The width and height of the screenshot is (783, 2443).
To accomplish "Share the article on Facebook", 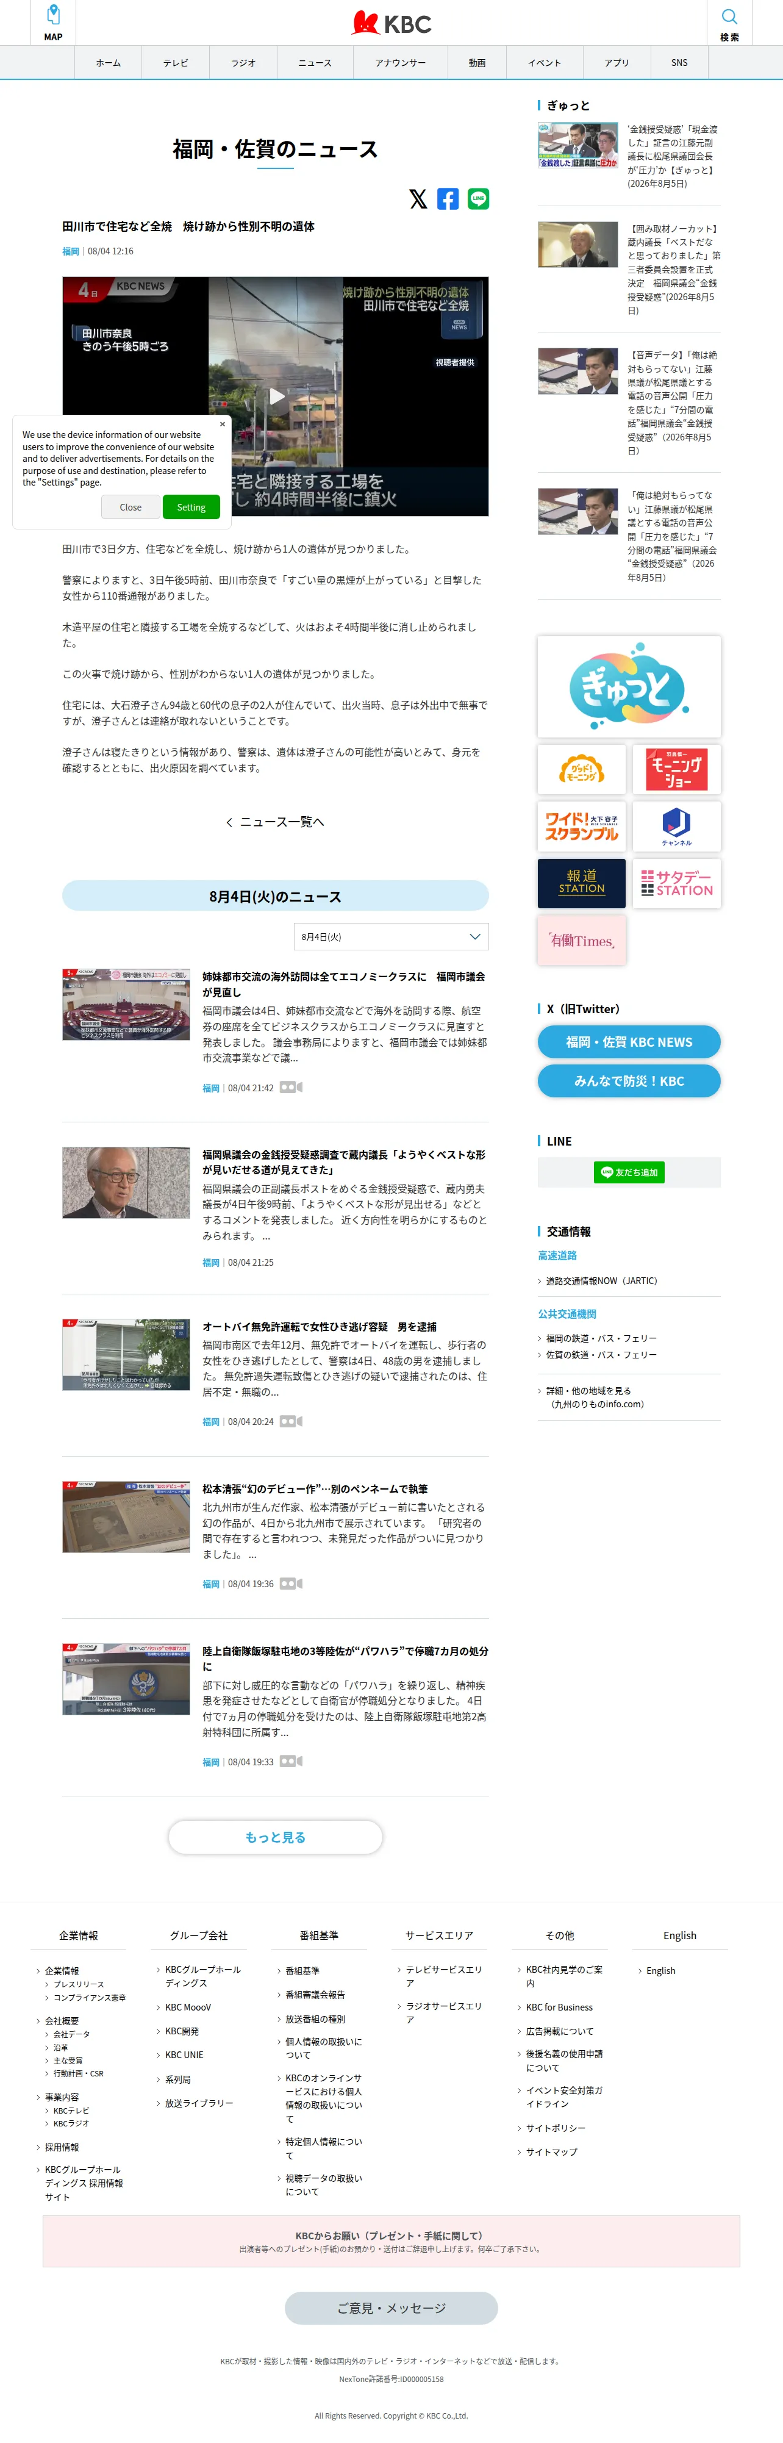I will [448, 198].
